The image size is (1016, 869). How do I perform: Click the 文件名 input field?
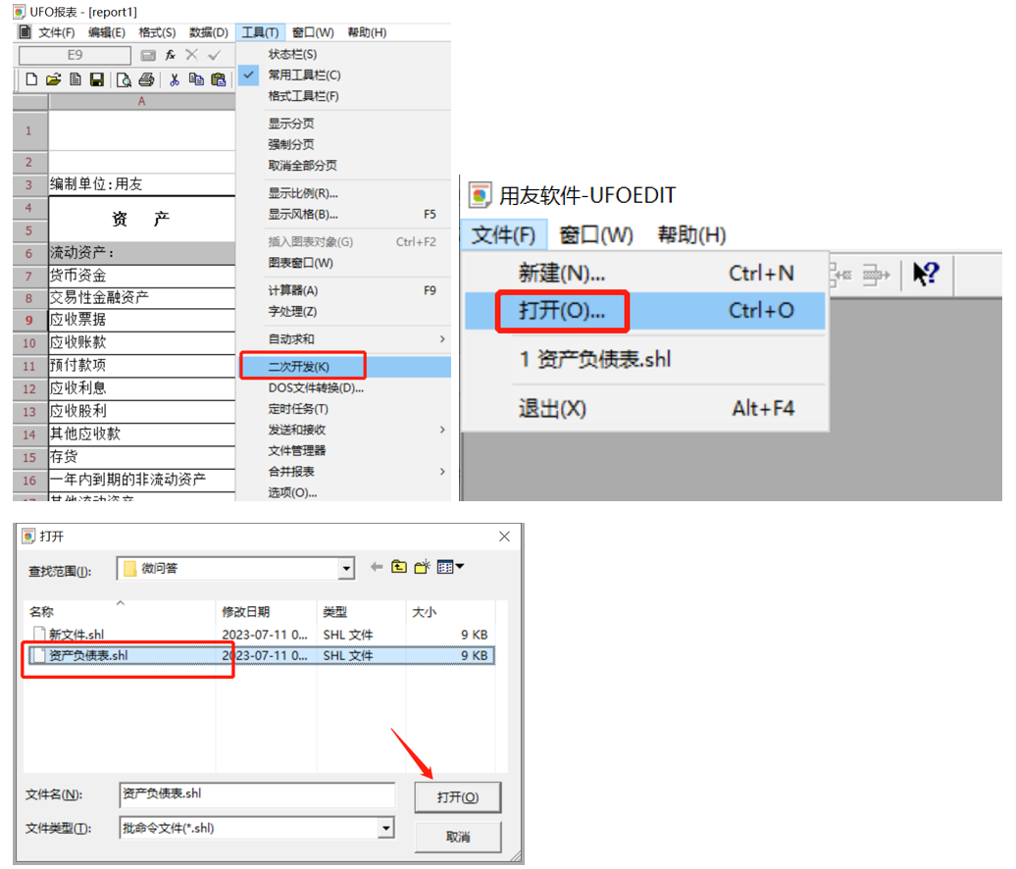(257, 793)
